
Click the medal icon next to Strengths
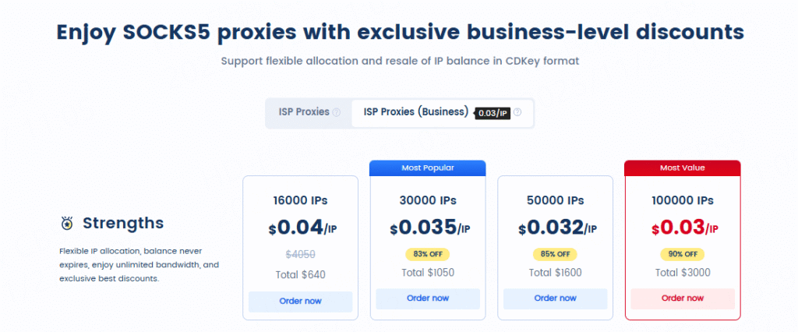(66, 224)
